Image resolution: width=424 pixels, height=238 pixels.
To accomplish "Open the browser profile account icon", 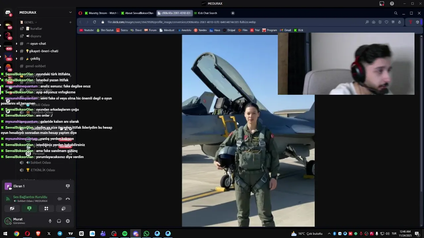I will [x=399, y=22].
